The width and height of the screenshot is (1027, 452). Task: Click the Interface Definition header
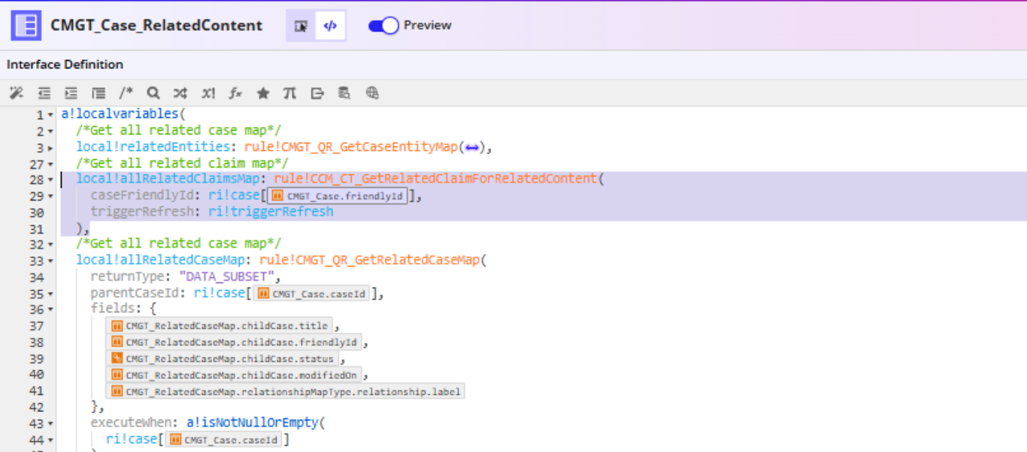[65, 65]
